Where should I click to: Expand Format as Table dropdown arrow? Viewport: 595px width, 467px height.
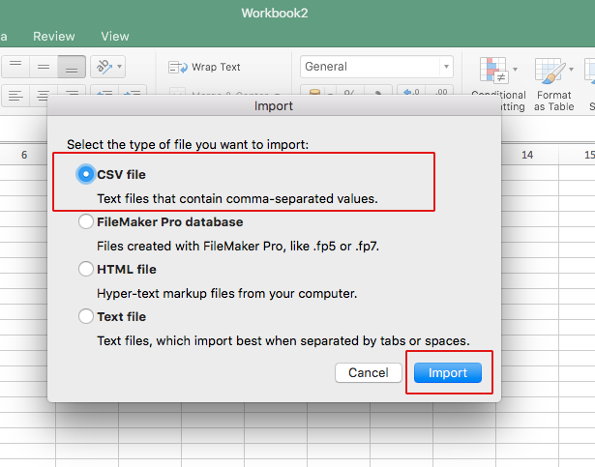[571, 69]
